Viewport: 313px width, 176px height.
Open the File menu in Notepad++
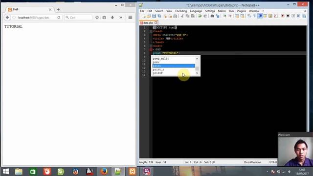[142, 11]
